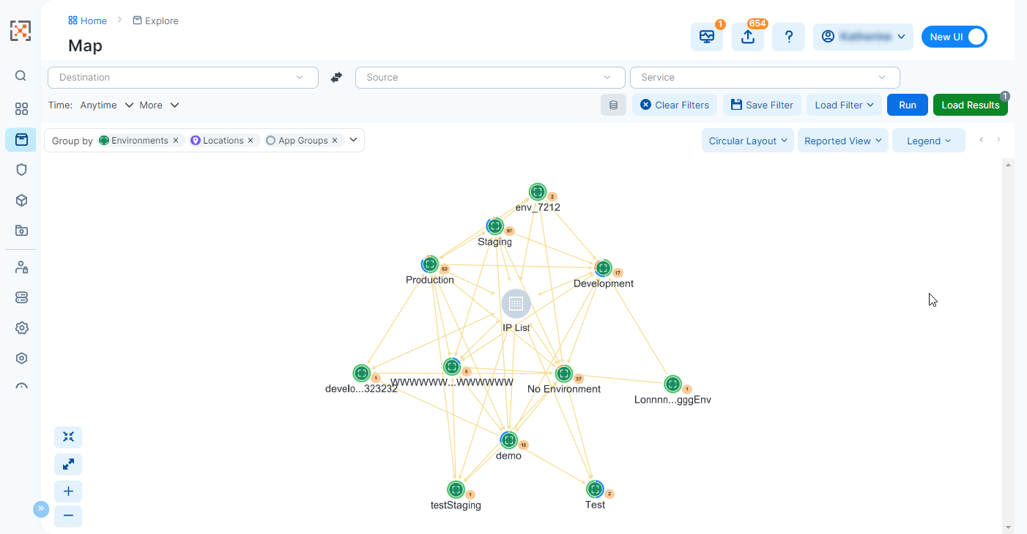Open the search icon in the sidebar
The height and width of the screenshot is (534, 1027).
pyautogui.click(x=21, y=75)
